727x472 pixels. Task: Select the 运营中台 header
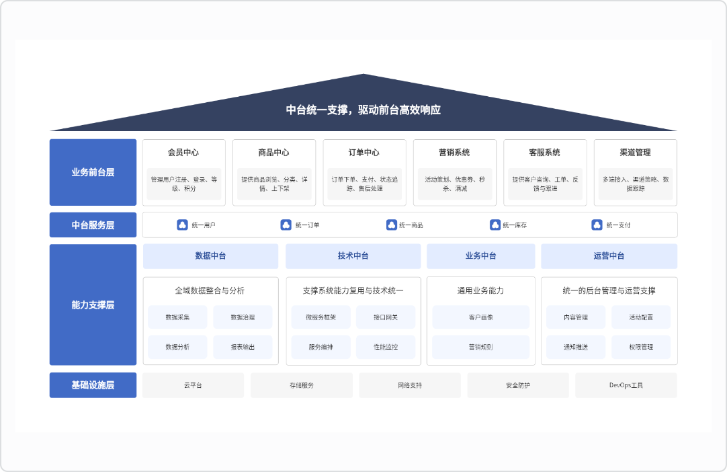coord(609,256)
